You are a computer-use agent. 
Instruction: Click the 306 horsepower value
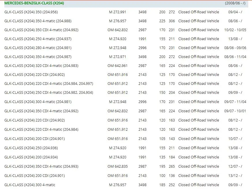point(172,21)
